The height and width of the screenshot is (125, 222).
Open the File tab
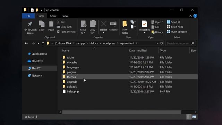click(28, 16)
